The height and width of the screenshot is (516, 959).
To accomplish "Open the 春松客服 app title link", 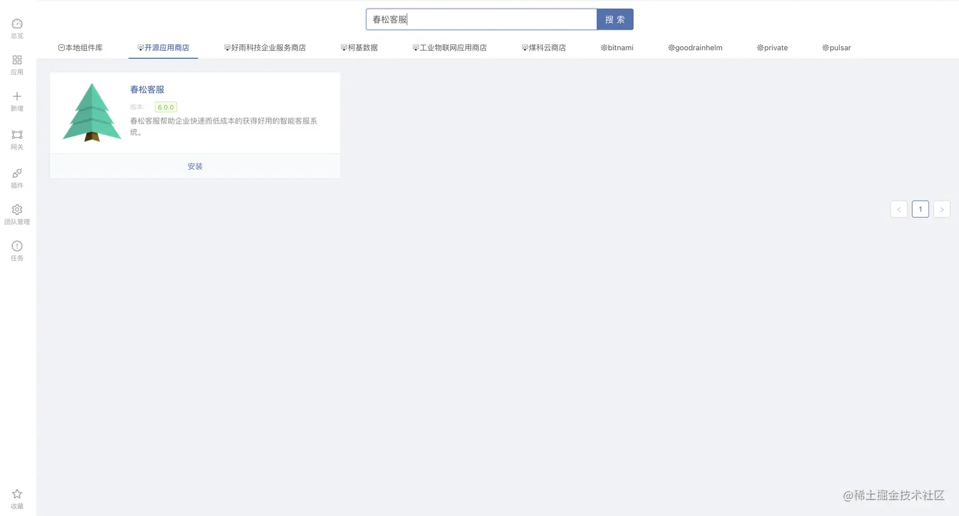I will point(147,89).
